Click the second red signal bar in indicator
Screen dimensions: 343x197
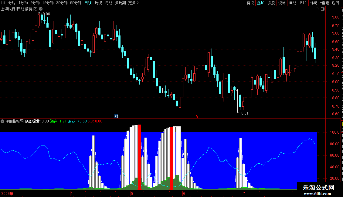click(x=171, y=158)
